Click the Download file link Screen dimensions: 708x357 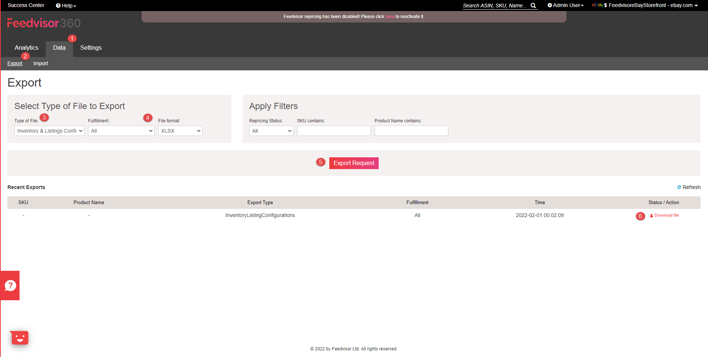pos(666,216)
